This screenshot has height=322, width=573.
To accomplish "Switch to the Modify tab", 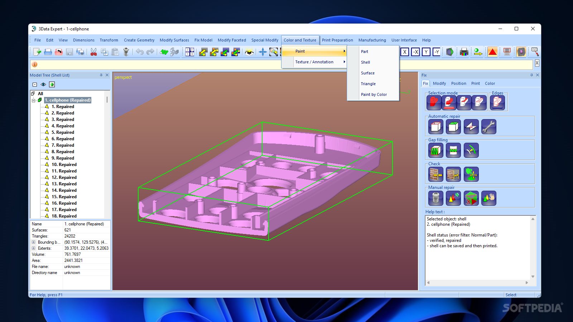I will (x=439, y=83).
